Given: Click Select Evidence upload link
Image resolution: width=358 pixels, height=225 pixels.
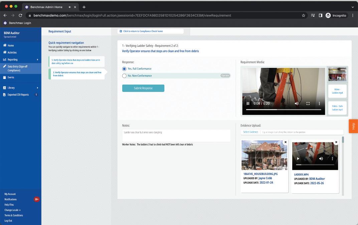Looking at the screenshot, I should tap(250, 132).
